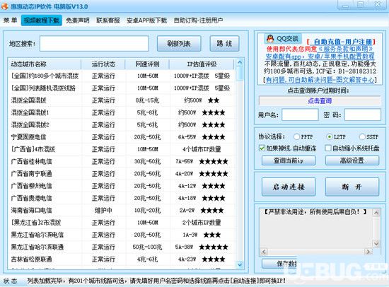Click city list scroll up arrow
389x287 pixels.
pos(240,63)
